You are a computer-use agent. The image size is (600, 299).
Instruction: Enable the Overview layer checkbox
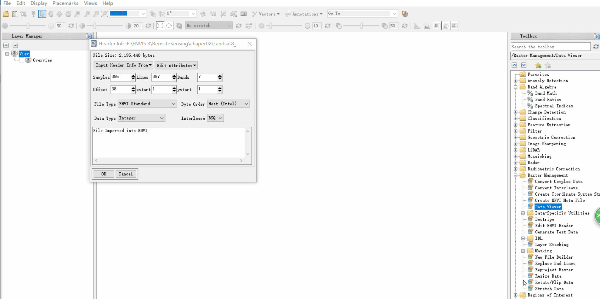(22, 60)
